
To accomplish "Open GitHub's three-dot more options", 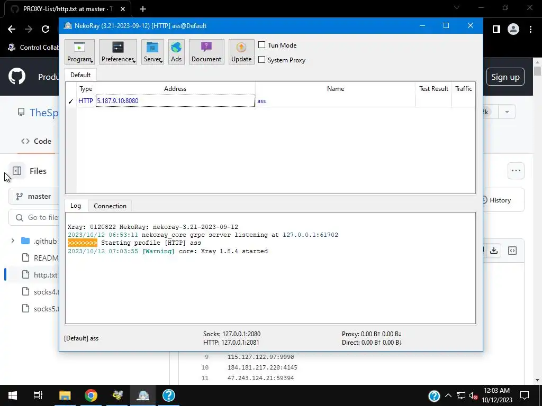I will point(516,171).
